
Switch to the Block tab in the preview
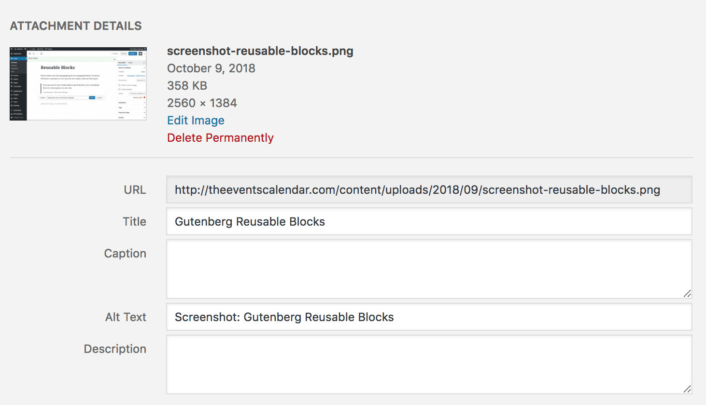[x=130, y=63]
